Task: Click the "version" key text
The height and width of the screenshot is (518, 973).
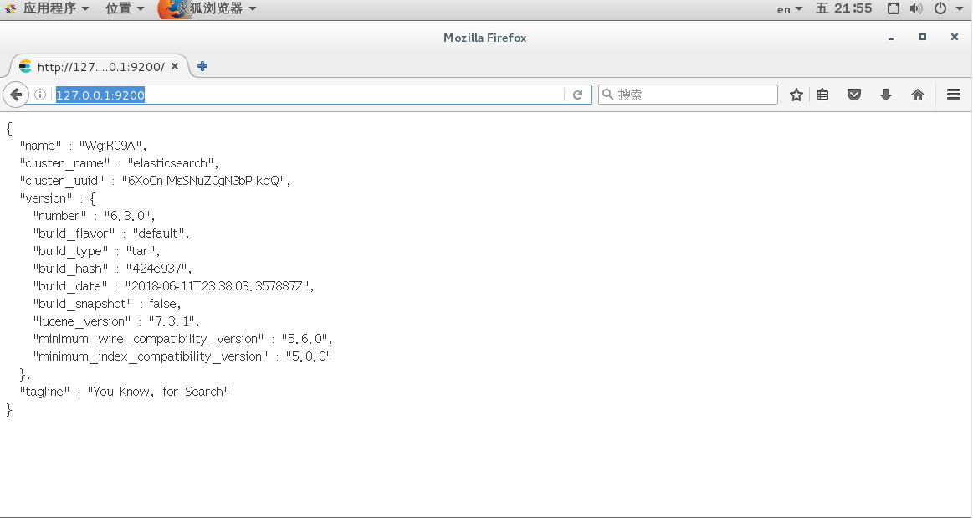Action: 46,198
